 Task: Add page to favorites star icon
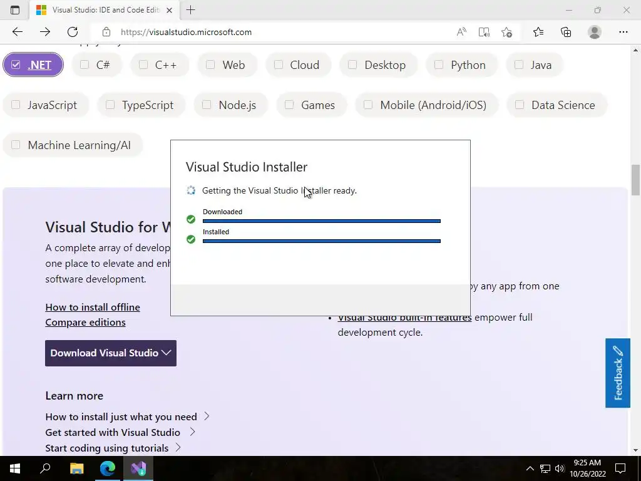click(506, 32)
